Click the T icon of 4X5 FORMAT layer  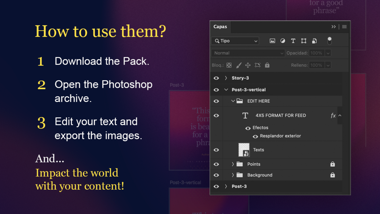245,116
